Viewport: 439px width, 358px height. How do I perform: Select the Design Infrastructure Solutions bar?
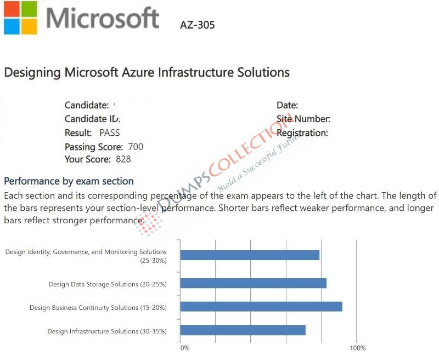[x=243, y=330]
